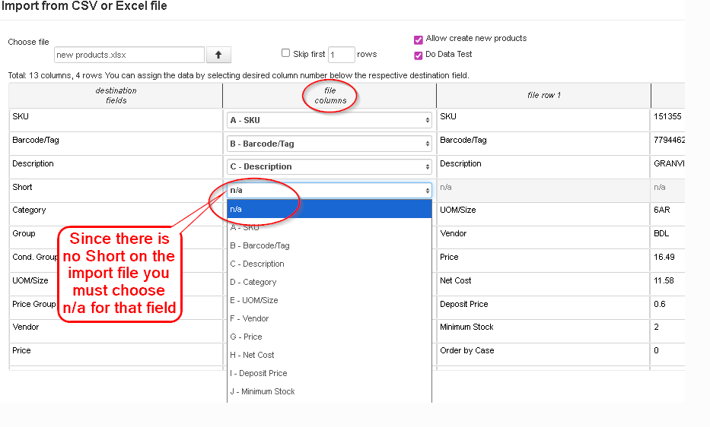
Task: Select 'C - Description' in open list
Action: tap(256, 264)
